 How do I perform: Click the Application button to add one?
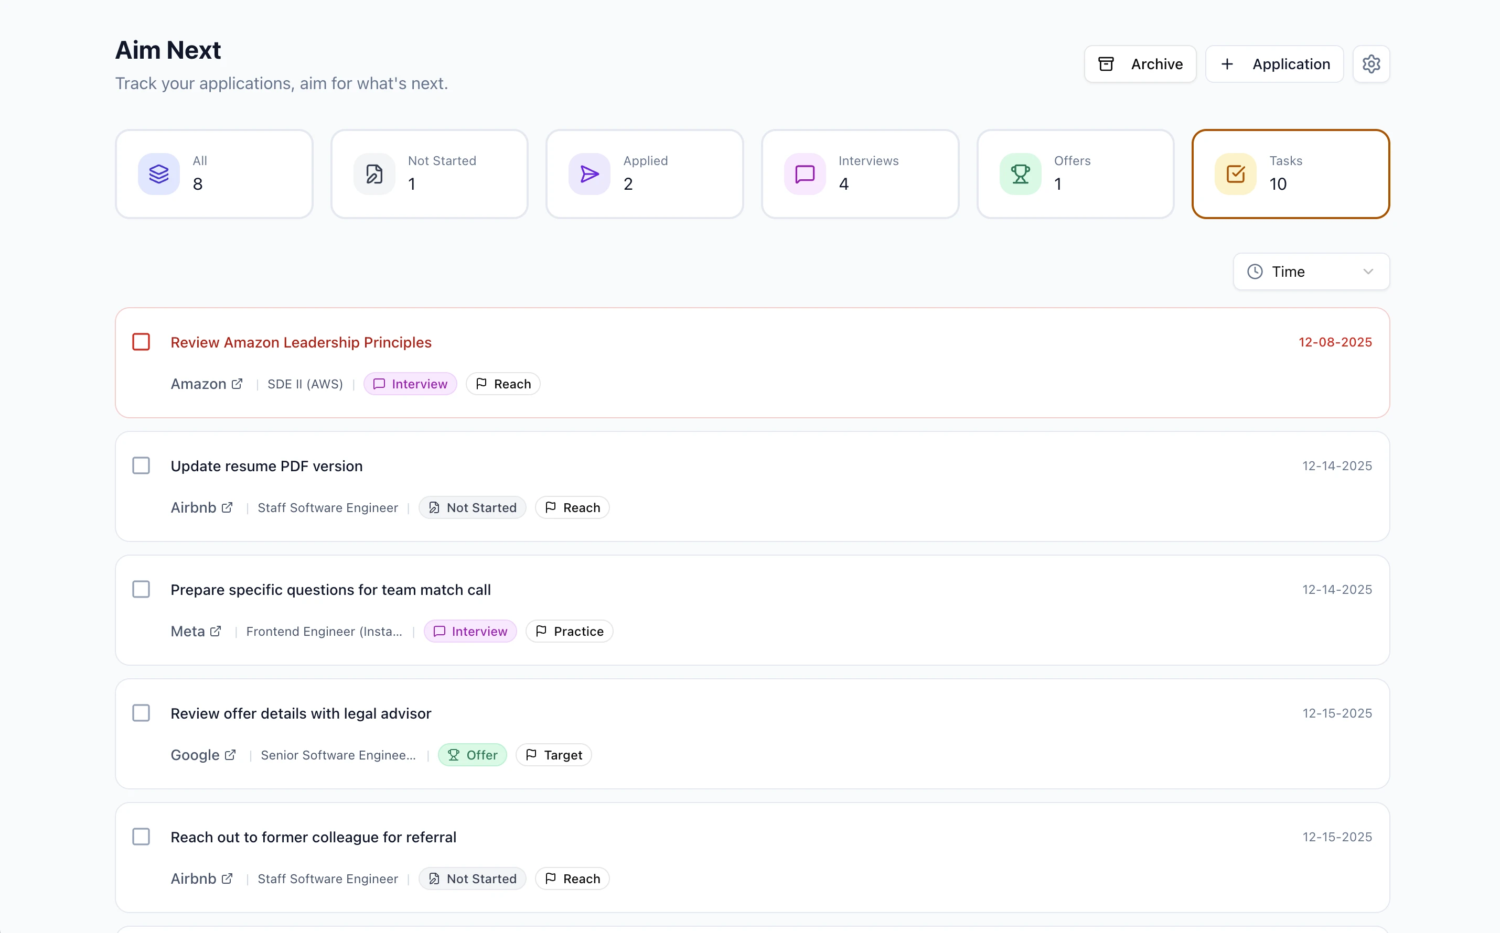1274,63
